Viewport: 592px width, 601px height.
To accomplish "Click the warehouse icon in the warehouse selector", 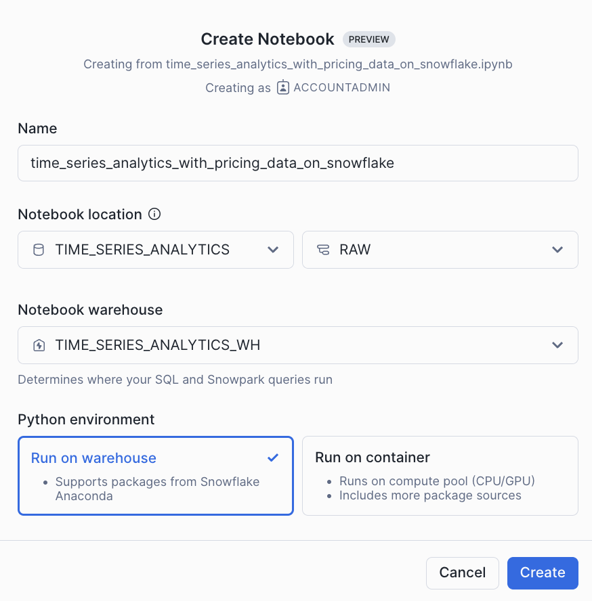I will pos(39,345).
